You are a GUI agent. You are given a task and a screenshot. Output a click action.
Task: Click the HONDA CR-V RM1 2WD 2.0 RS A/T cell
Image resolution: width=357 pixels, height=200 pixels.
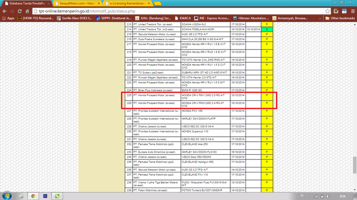(205, 97)
